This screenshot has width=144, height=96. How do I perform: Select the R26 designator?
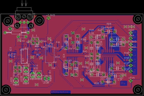pos(109,24)
